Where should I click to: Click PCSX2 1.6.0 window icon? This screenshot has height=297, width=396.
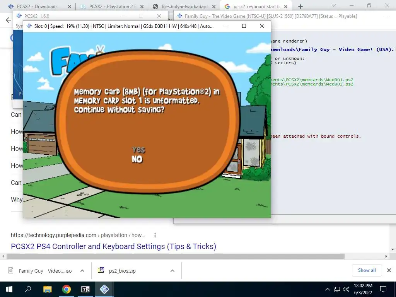pos(19,16)
